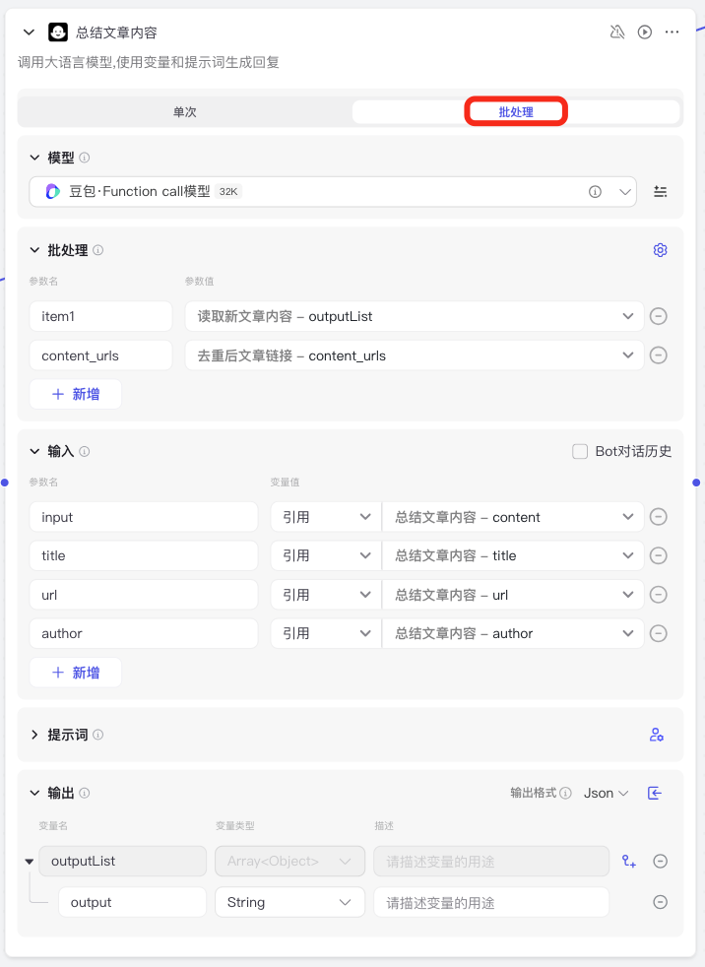Open the 读取新文章内容 – outputList dropdown
705x967 pixels.
click(415, 316)
